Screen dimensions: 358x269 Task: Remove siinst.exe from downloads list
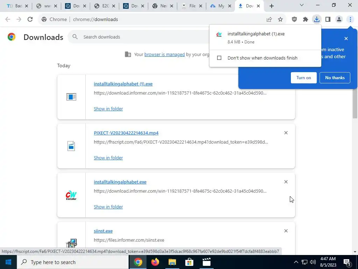286,231
